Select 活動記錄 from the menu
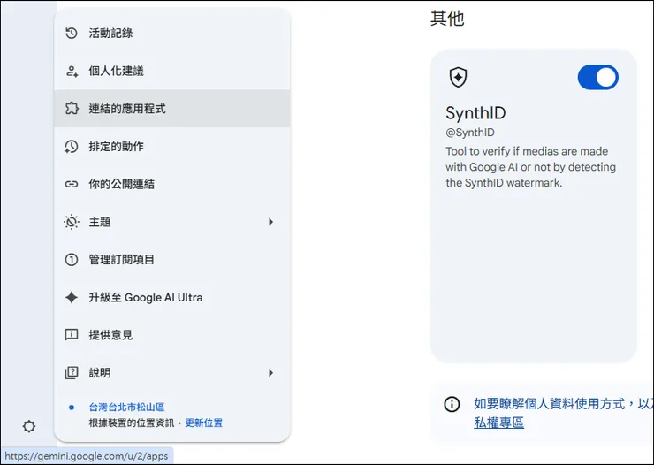This screenshot has height=465, width=654. pos(110,34)
